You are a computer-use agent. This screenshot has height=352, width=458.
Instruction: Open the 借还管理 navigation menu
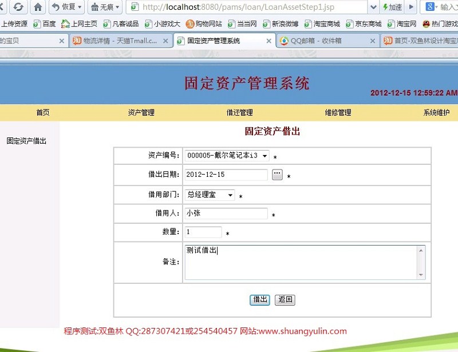[240, 112]
